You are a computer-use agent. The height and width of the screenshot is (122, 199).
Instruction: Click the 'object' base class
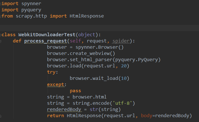tap(87, 35)
